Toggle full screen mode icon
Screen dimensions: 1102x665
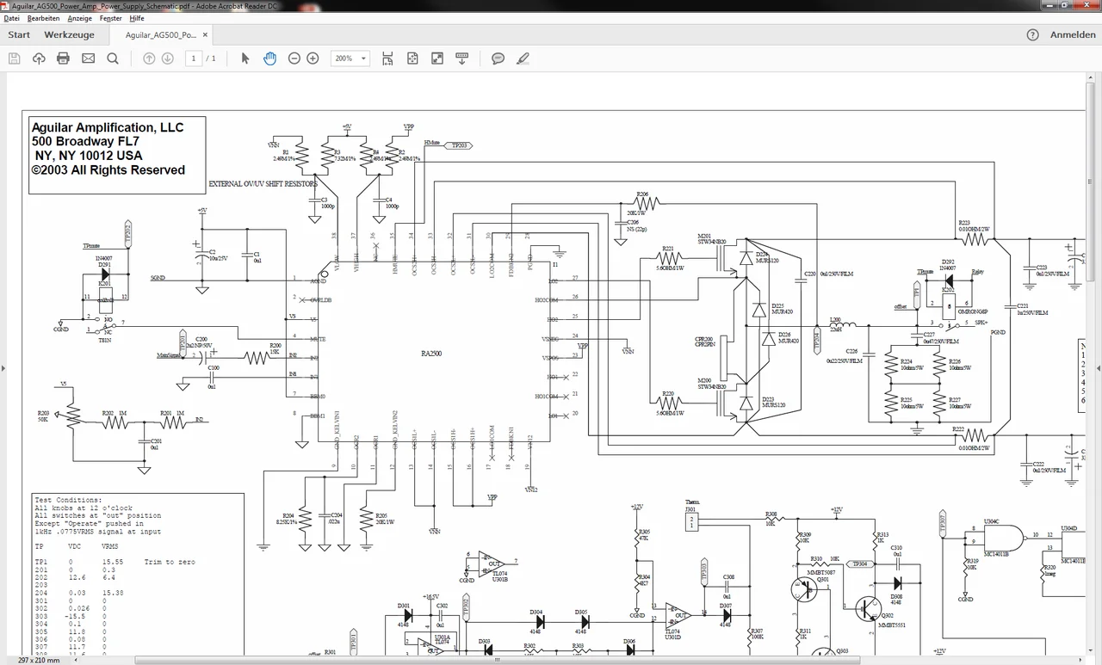point(437,58)
